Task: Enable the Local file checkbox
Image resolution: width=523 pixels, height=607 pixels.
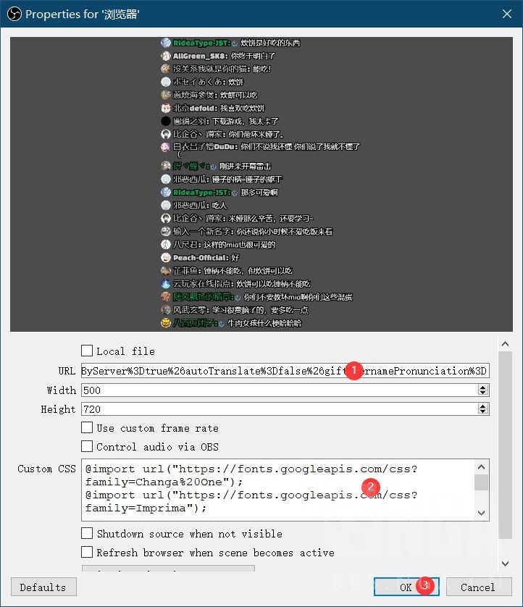Action: (x=87, y=351)
